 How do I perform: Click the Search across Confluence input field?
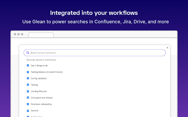97,53
